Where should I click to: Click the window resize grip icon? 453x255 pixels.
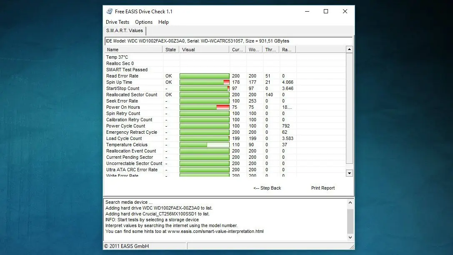352,247
